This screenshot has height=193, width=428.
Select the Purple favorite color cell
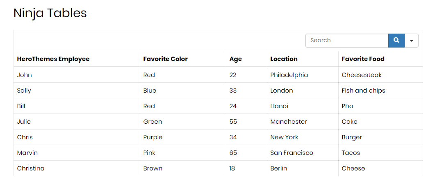pyautogui.click(x=153, y=137)
